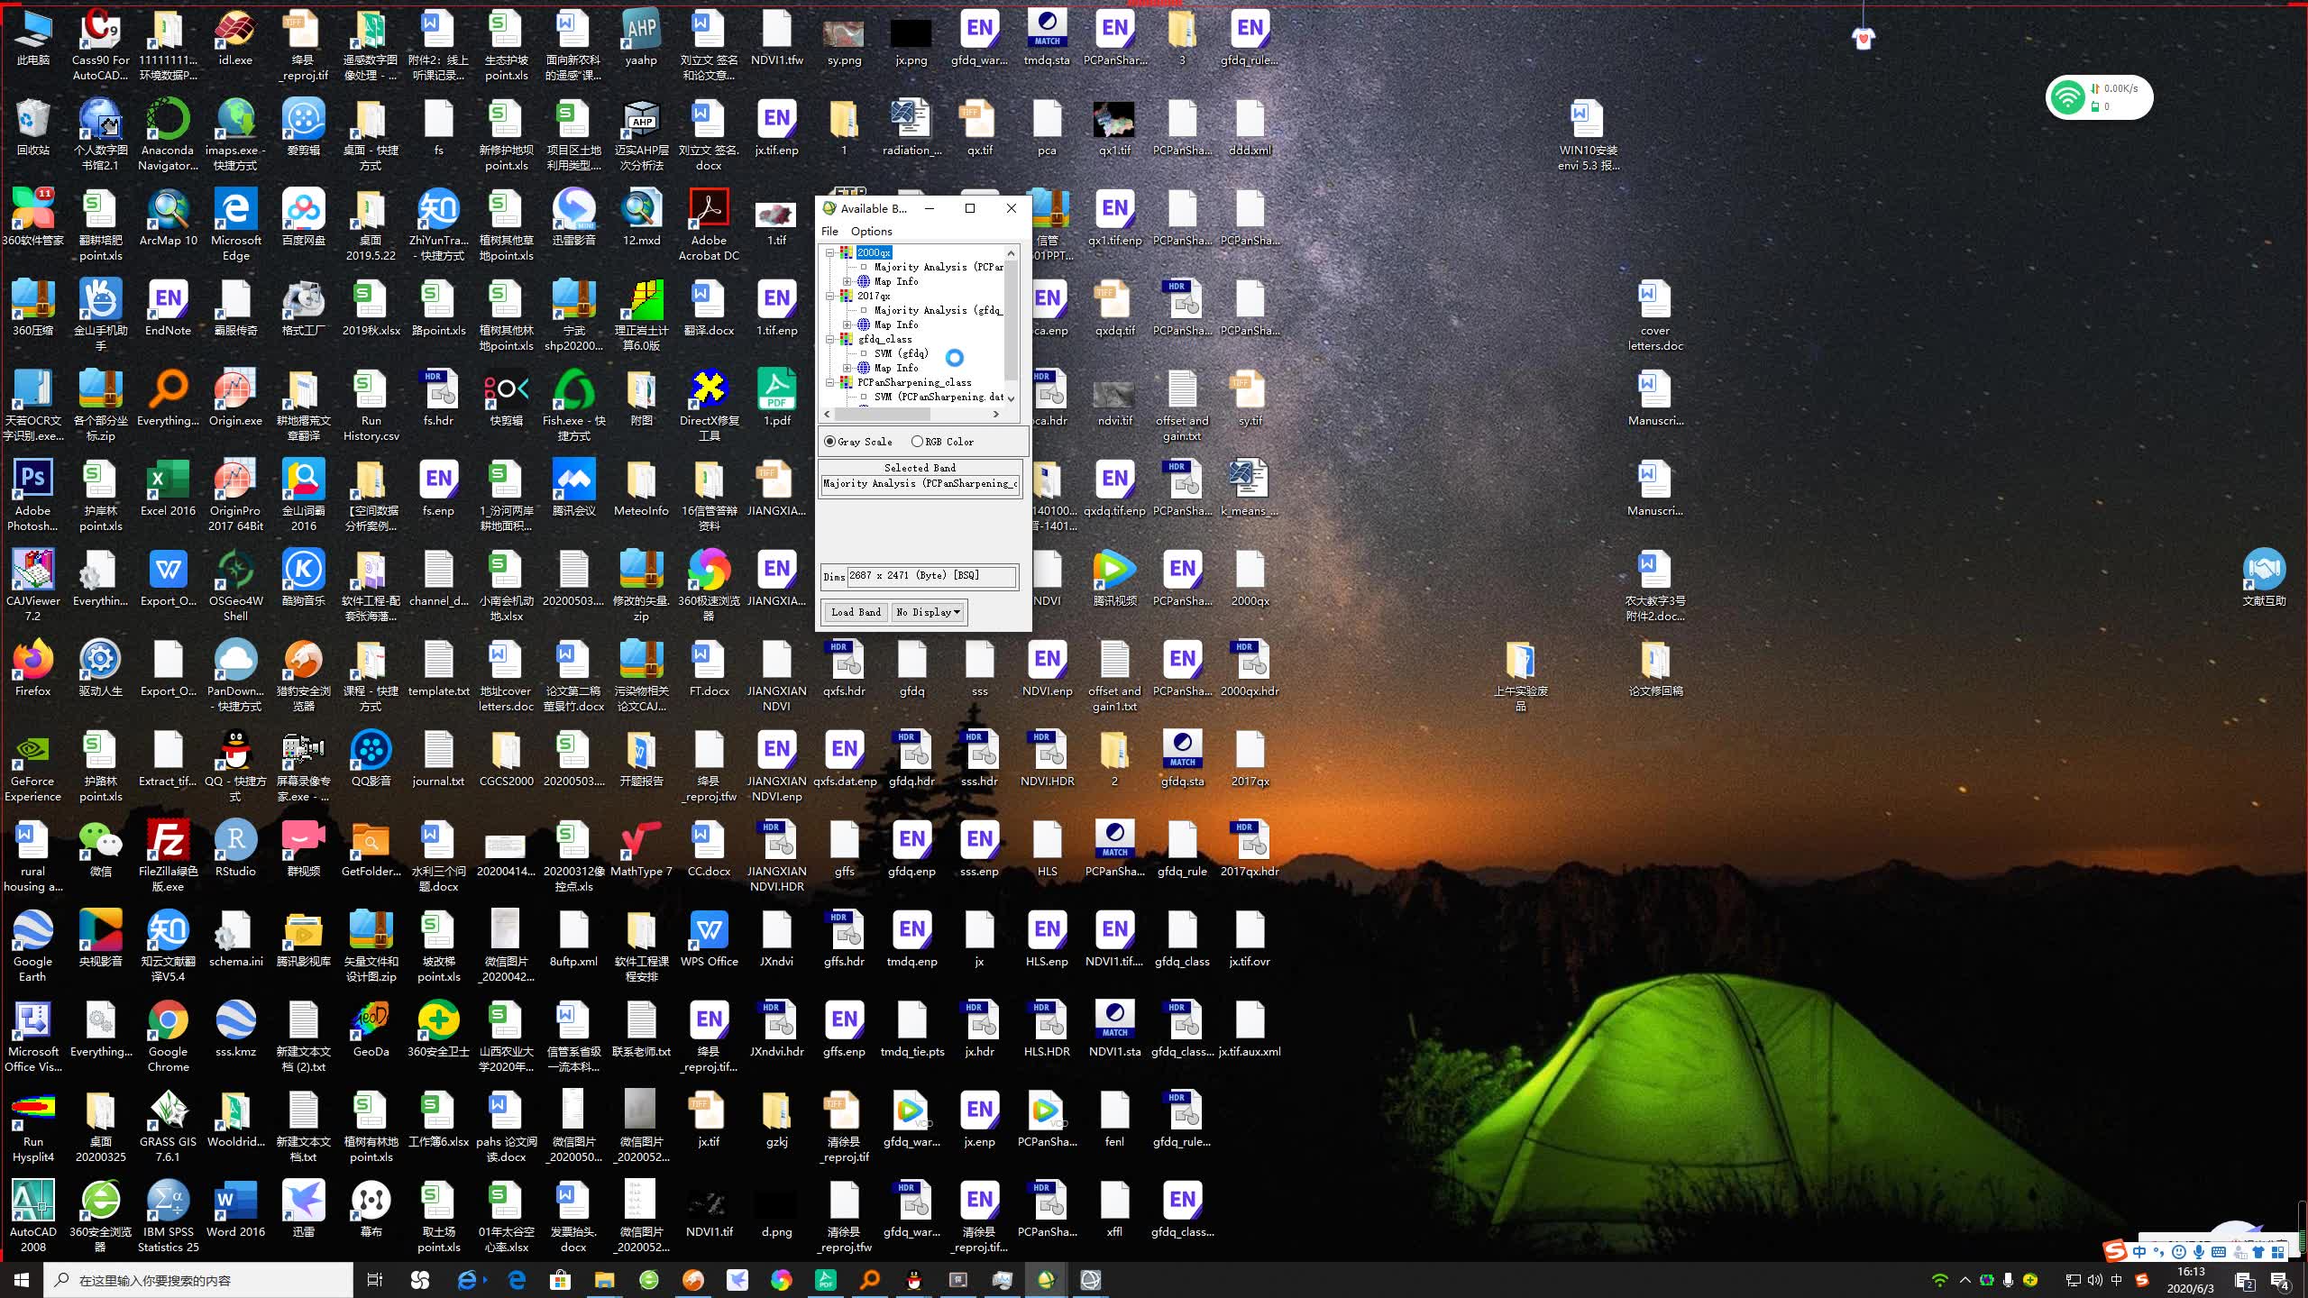Select the FileZilla desktop icon

(x=169, y=856)
